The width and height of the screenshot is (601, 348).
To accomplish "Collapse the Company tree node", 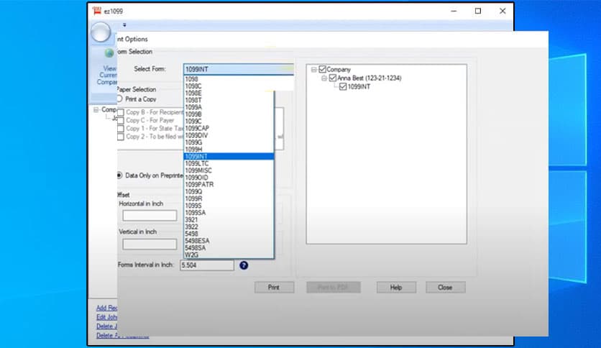I will tap(313, 70).
